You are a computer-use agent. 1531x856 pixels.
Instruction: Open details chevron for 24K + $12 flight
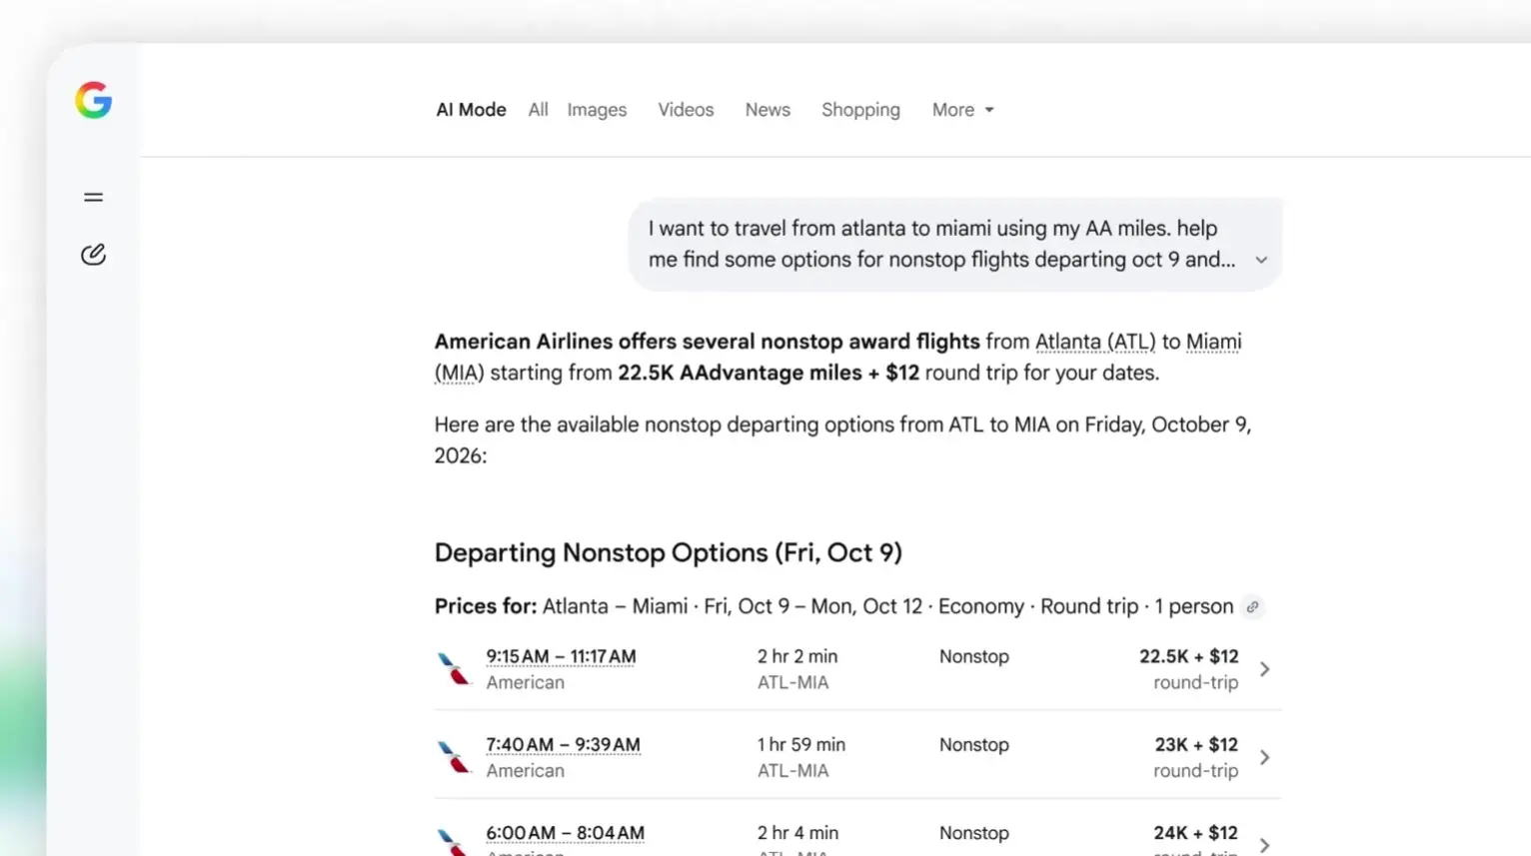(x=1264, y=845)
